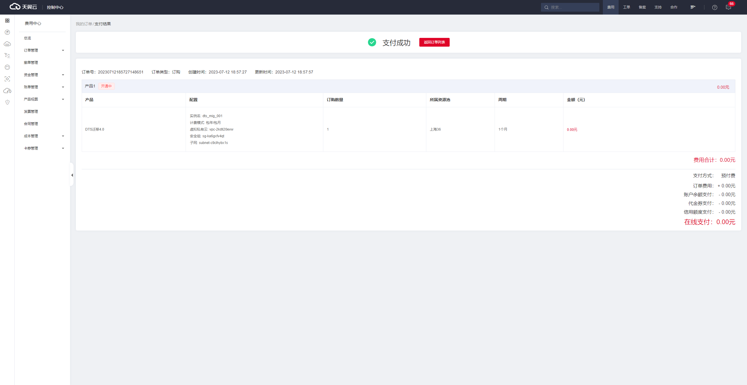Click the top search input field
Image resolution: width=747 pixels, height=385 pixels.
point(573,7)
